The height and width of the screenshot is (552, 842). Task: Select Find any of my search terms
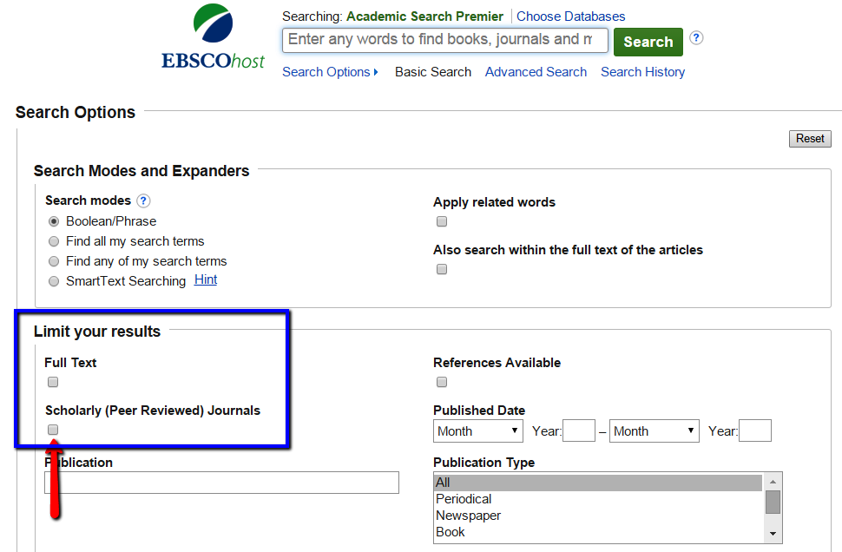[53, 260]
